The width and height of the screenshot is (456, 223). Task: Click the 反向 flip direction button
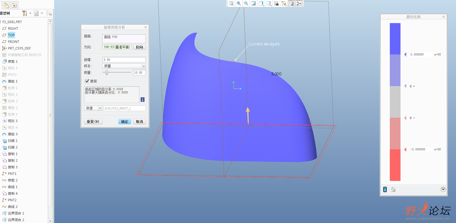pos(140,47)
